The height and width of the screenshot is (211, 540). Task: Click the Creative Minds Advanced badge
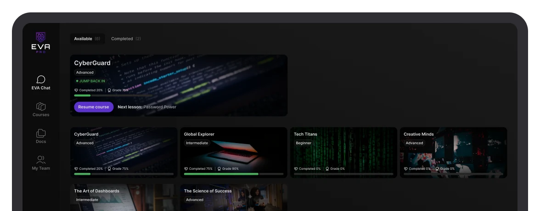point(414,143)
